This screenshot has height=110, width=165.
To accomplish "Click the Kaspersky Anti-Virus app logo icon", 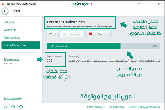I will click(3, 4).
